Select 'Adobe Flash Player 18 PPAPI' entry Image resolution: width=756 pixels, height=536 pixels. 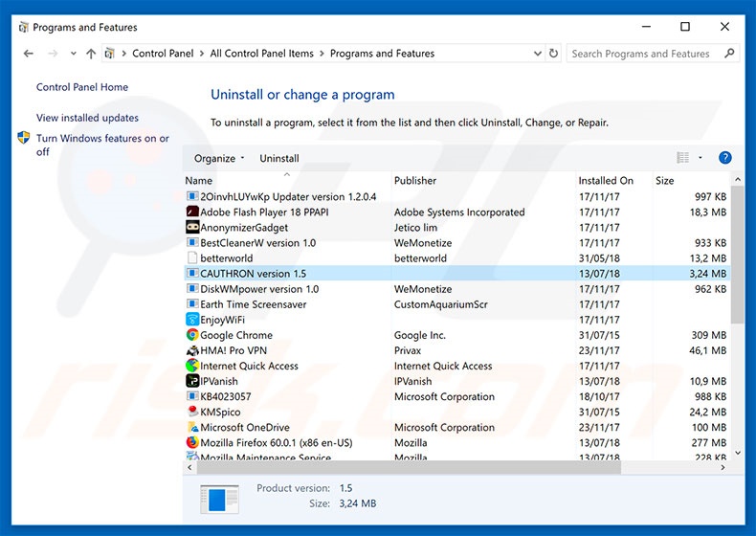point(264,212)
